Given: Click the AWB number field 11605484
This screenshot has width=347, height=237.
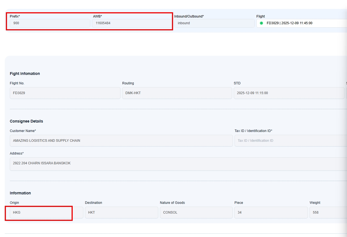Looking at the screenshot, I should (x=131, y=23).
